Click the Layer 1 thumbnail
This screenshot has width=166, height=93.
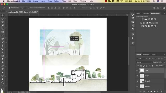pos(142,71)
